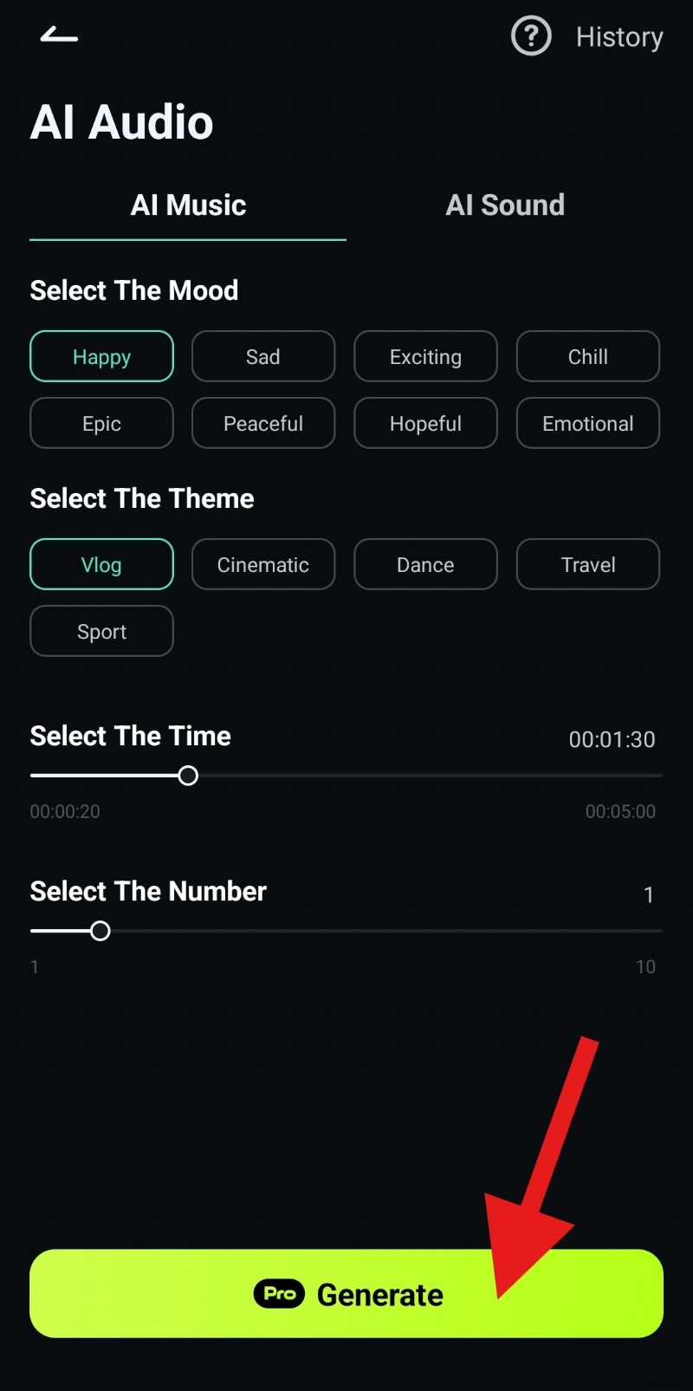Set the theme to Sport
This screenshot has width=693, height=1391.
click(x=101, y=631)
